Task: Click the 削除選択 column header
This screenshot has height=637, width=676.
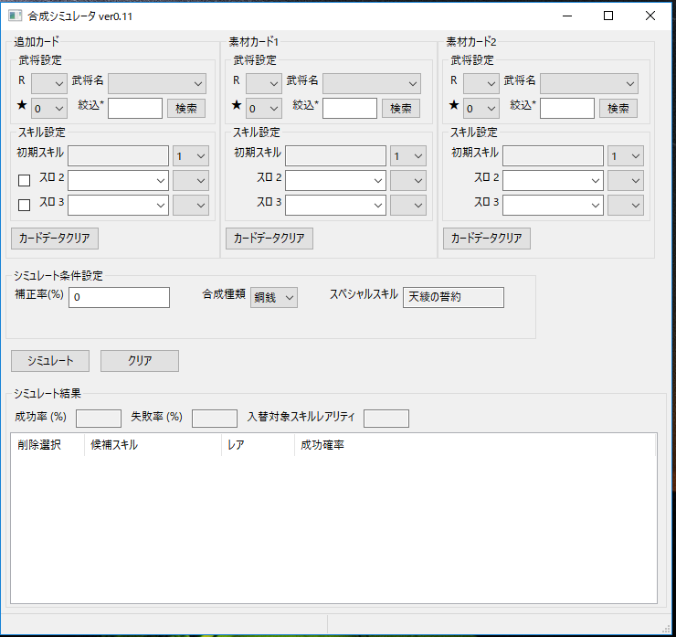Action: 48,445
